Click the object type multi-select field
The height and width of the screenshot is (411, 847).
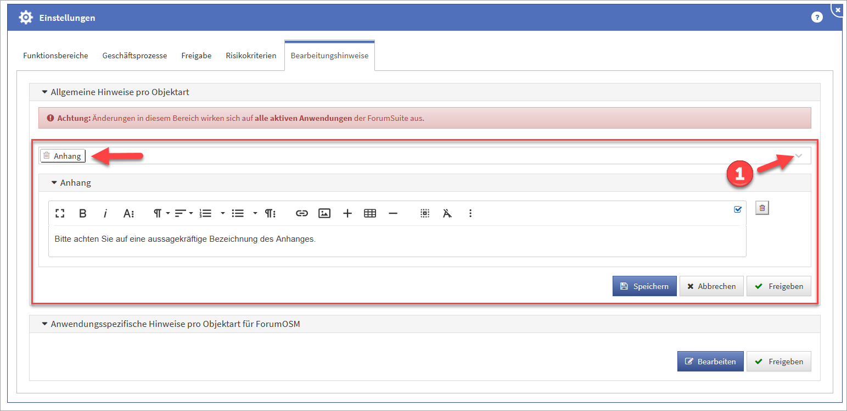click(424, 155)
